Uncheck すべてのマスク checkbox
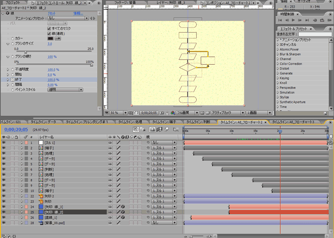Image resolution: width=334 pixels, height=238 pixels. [x=49, y=28]
